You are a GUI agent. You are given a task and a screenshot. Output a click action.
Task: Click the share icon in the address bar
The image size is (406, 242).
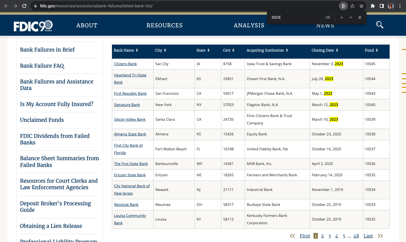pos(352,6)
